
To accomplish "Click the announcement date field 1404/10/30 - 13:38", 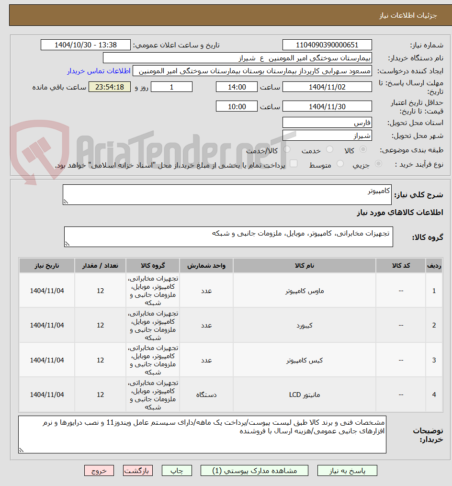I will pyautogui.click(x=86, y=45).
